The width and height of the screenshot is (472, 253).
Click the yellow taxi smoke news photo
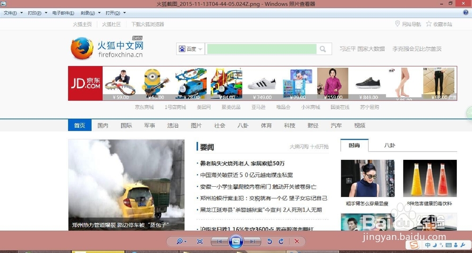tap(126, 185)
